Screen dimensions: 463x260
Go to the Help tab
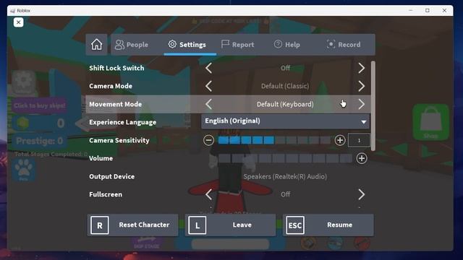[286, 45]
